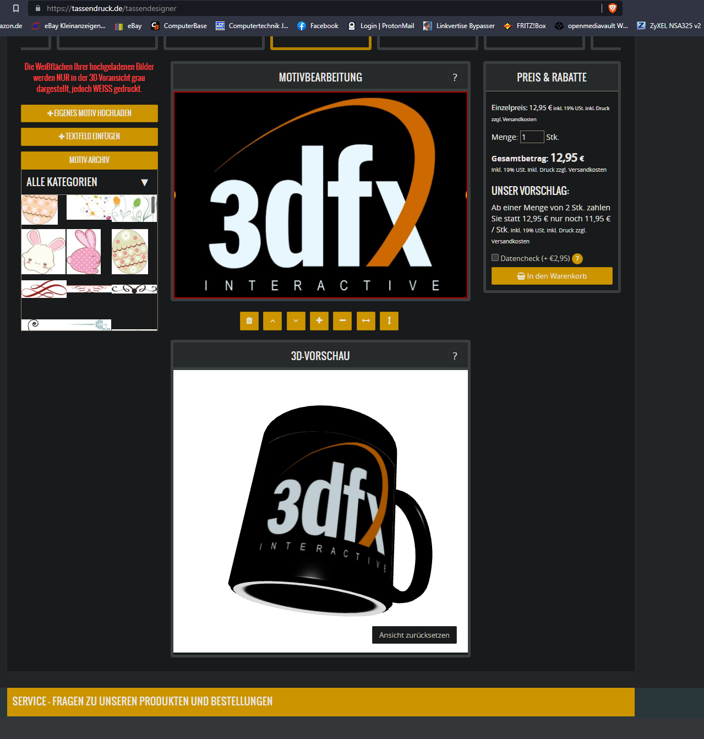
Task: Add to cart with In den Warenkorb
Action: 552,276
